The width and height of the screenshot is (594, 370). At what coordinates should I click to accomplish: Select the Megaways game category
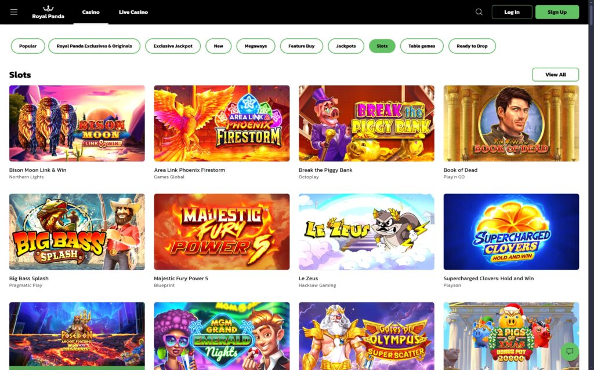point(255,46)
